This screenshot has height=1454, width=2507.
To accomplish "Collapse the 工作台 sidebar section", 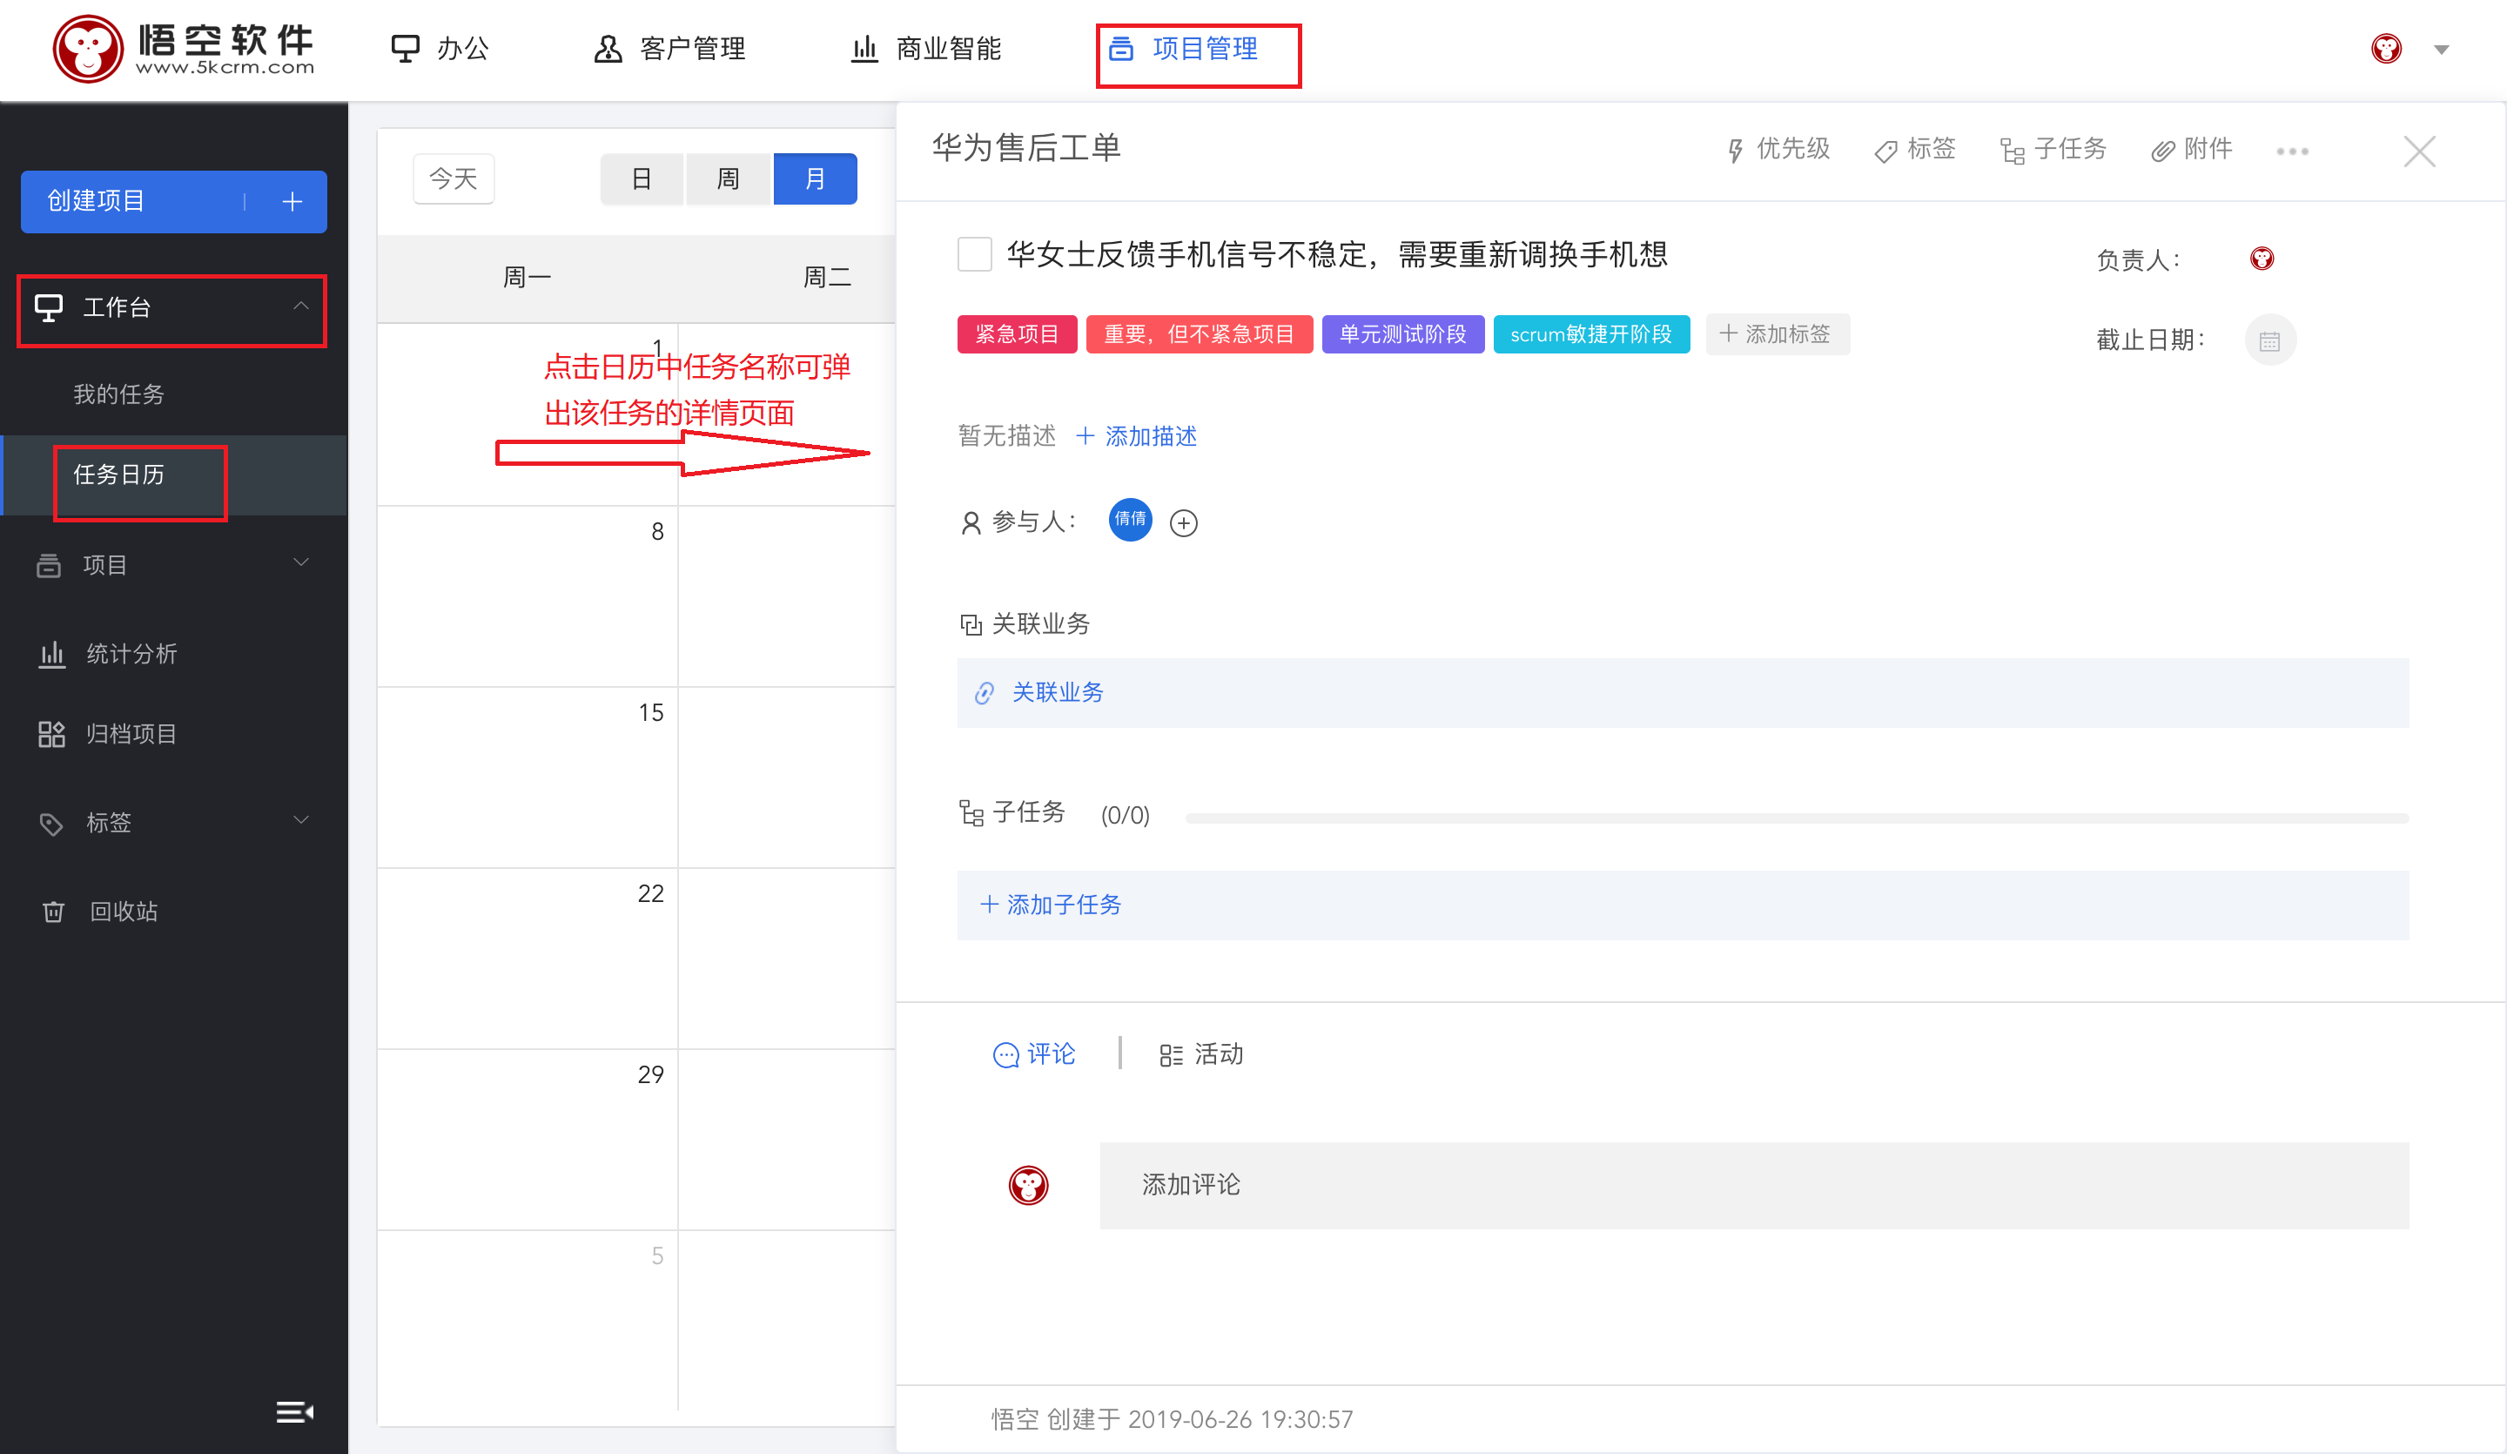I will [300, 306].
